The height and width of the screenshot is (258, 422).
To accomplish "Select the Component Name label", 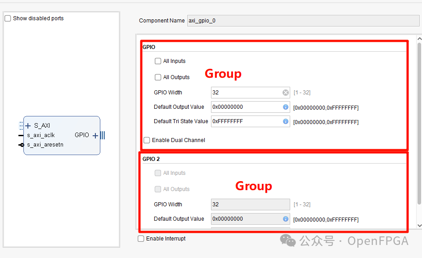I will tap(162, 20).
